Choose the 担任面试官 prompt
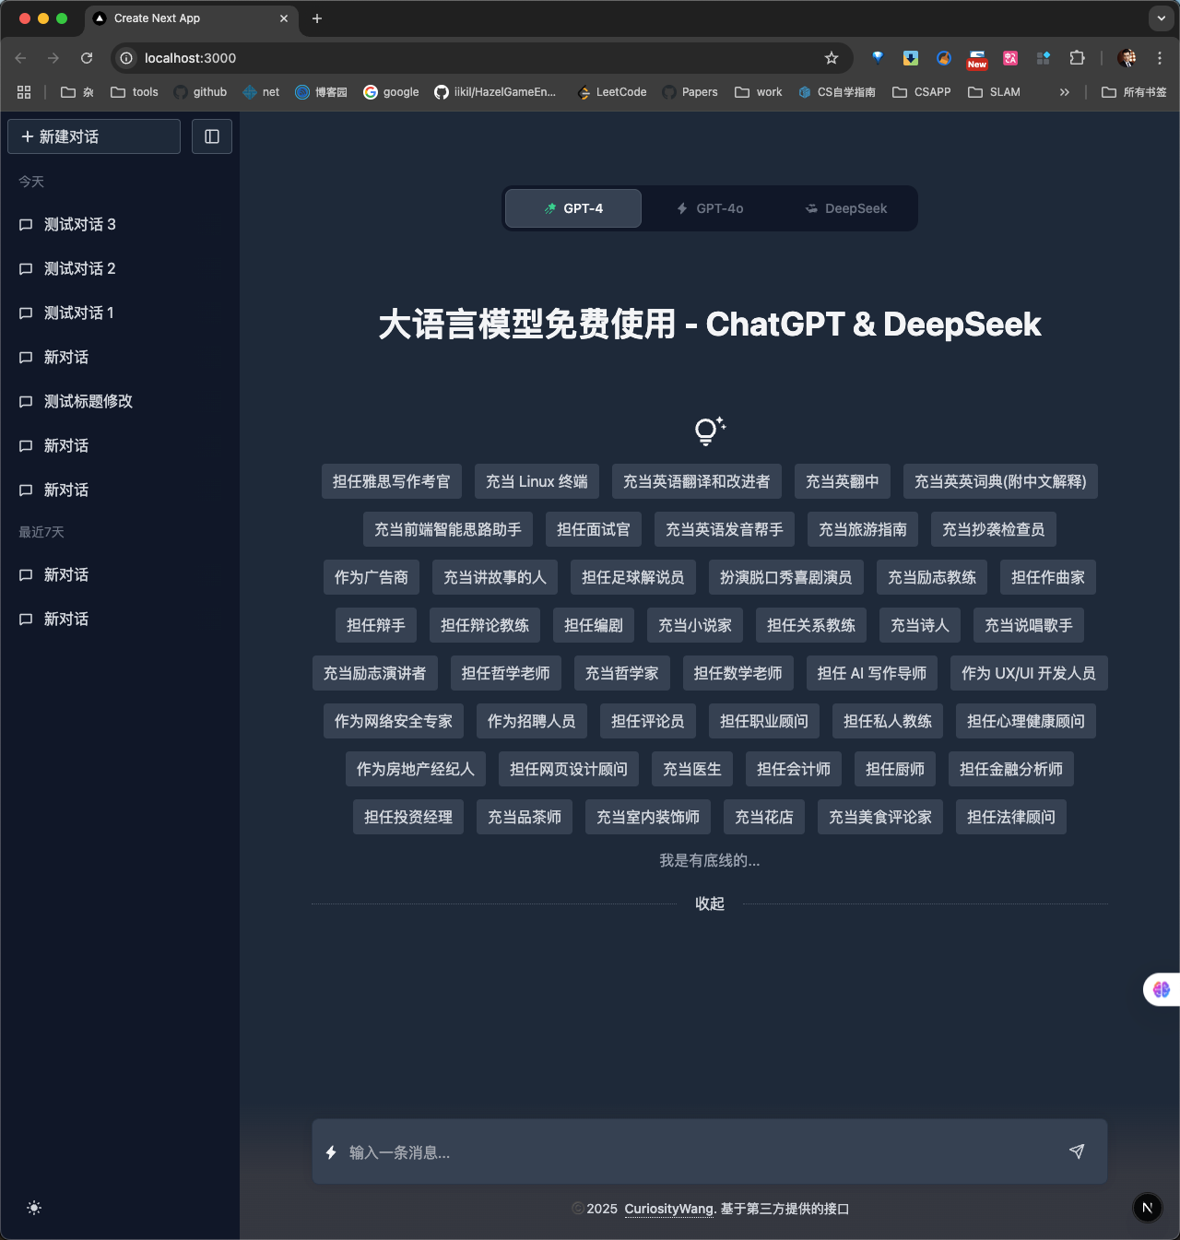 [594, 529]
